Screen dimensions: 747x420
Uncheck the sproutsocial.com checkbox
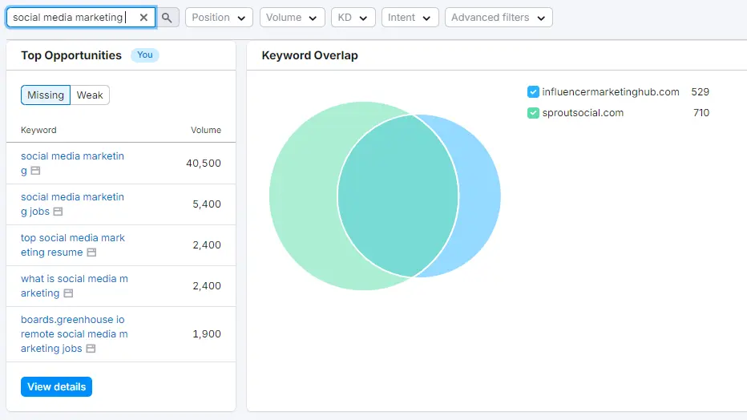point(533,113)
